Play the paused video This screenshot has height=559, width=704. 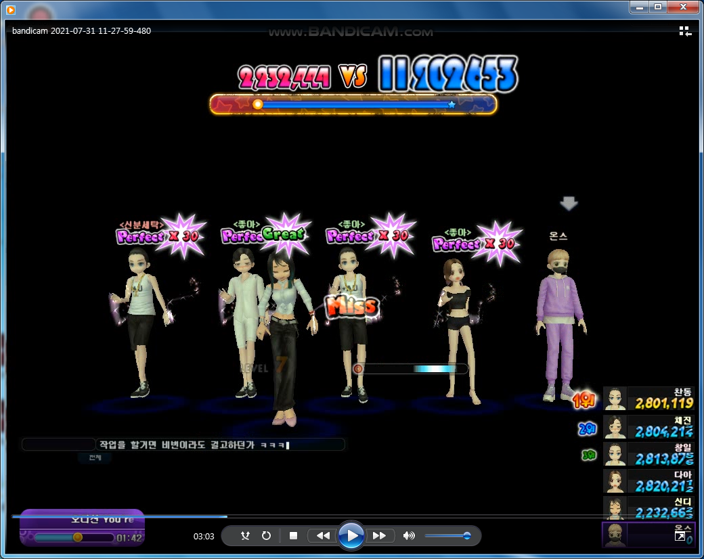(351, 535)
